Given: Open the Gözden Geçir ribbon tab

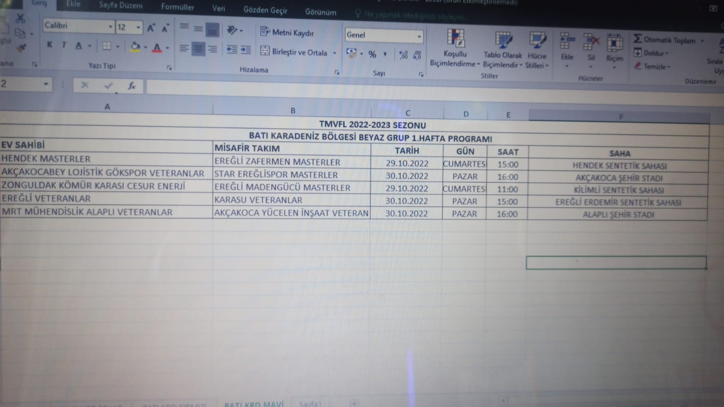Looking at the screenshot, I should [265, 10].
